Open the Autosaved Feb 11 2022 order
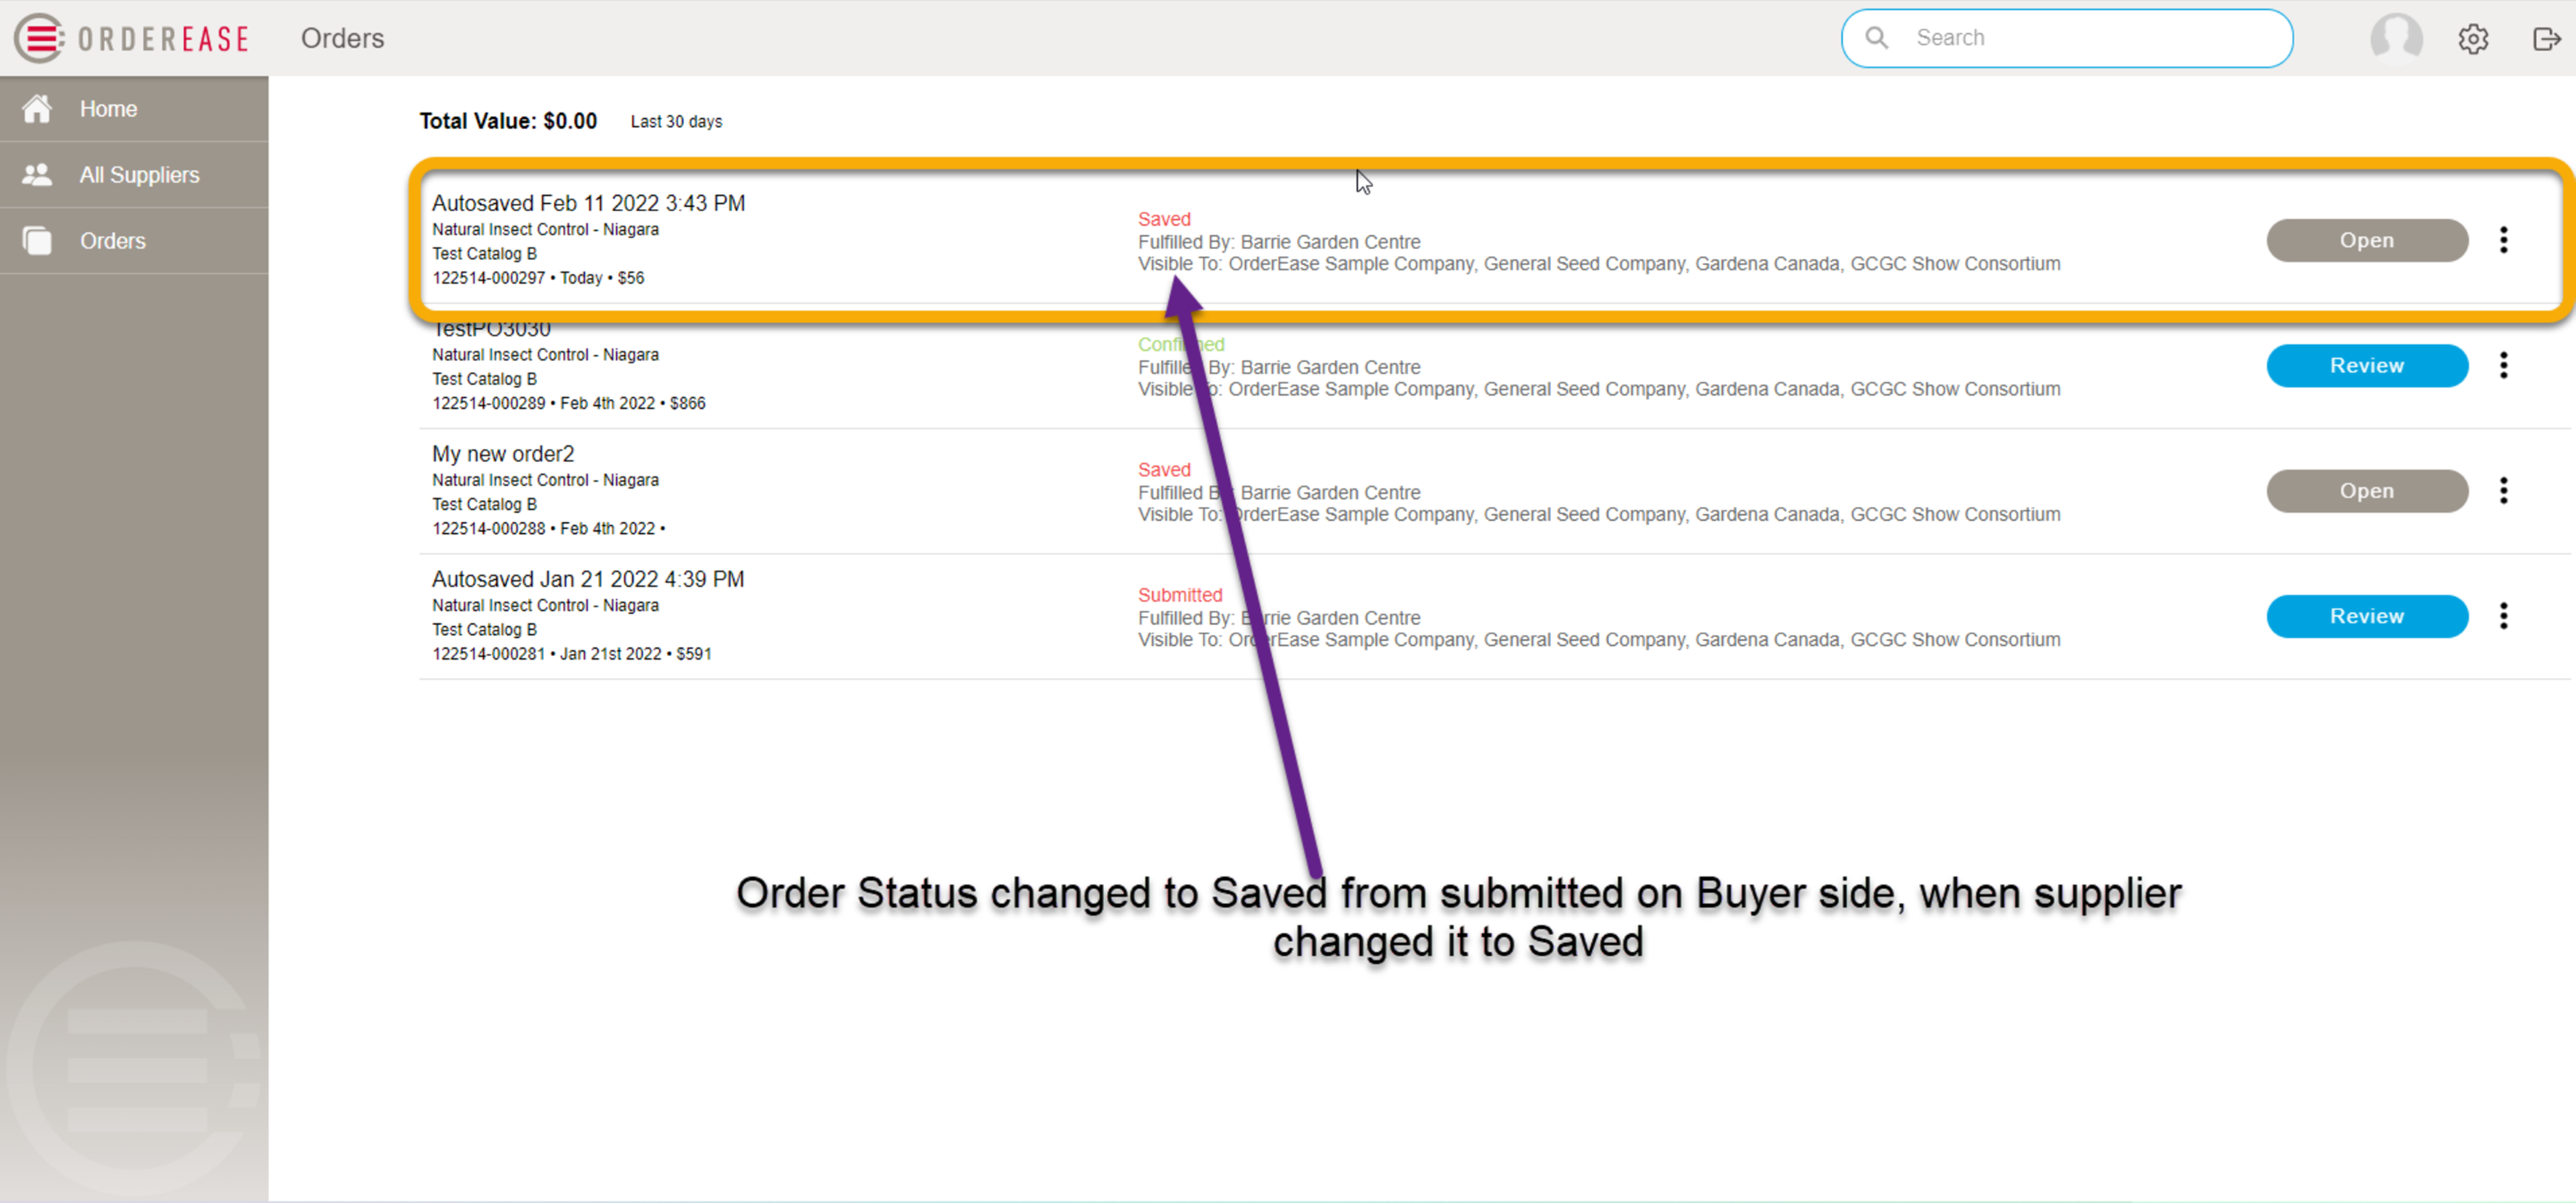 pyautogui.click(x=2366, y=240)
